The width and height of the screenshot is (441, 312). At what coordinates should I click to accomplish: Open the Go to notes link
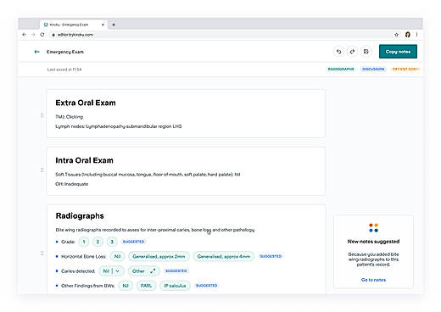(373, 280)
